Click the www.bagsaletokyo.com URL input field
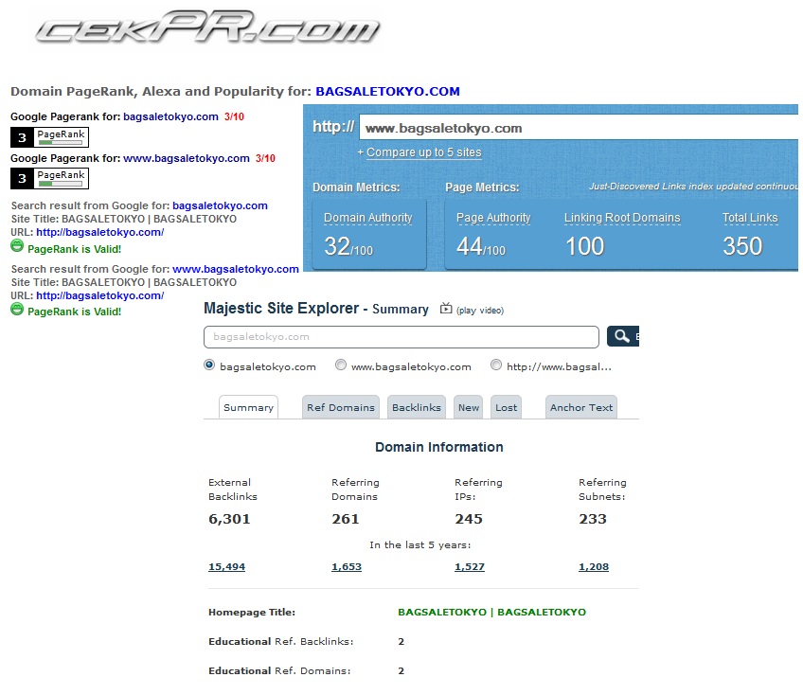Screen dimensions: 803x695 tap(579, 128)
